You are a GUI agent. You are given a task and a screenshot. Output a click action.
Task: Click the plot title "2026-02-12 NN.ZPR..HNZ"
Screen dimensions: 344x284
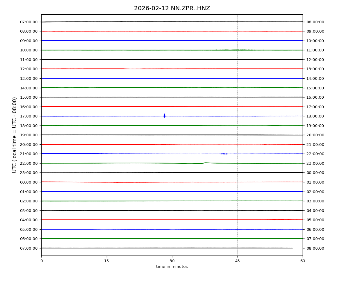pos(172,8)
